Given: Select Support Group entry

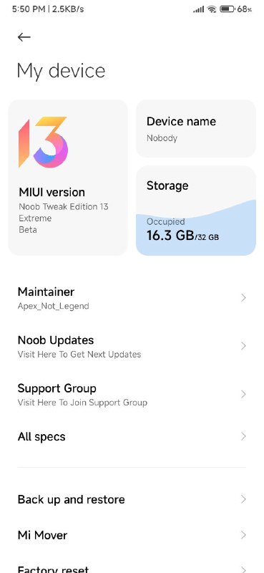Looking at the screenshot, I should click(132, 395).
